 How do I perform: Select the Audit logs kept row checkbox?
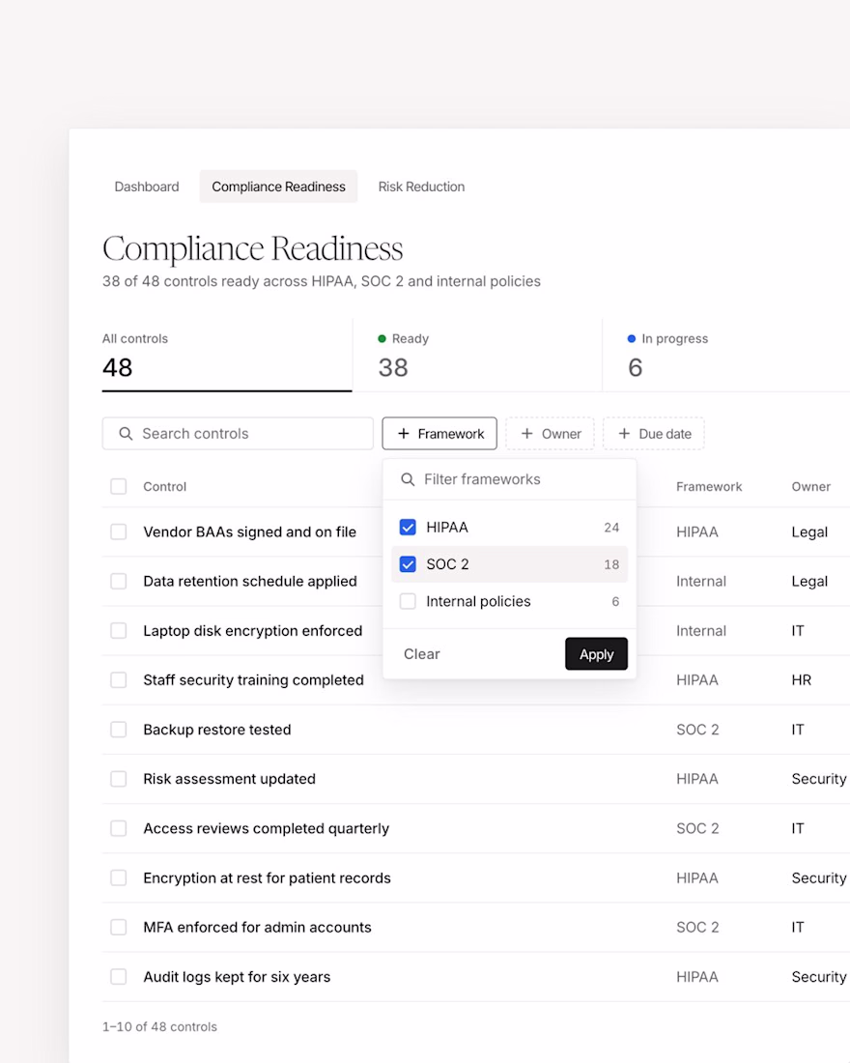(119, 976)
